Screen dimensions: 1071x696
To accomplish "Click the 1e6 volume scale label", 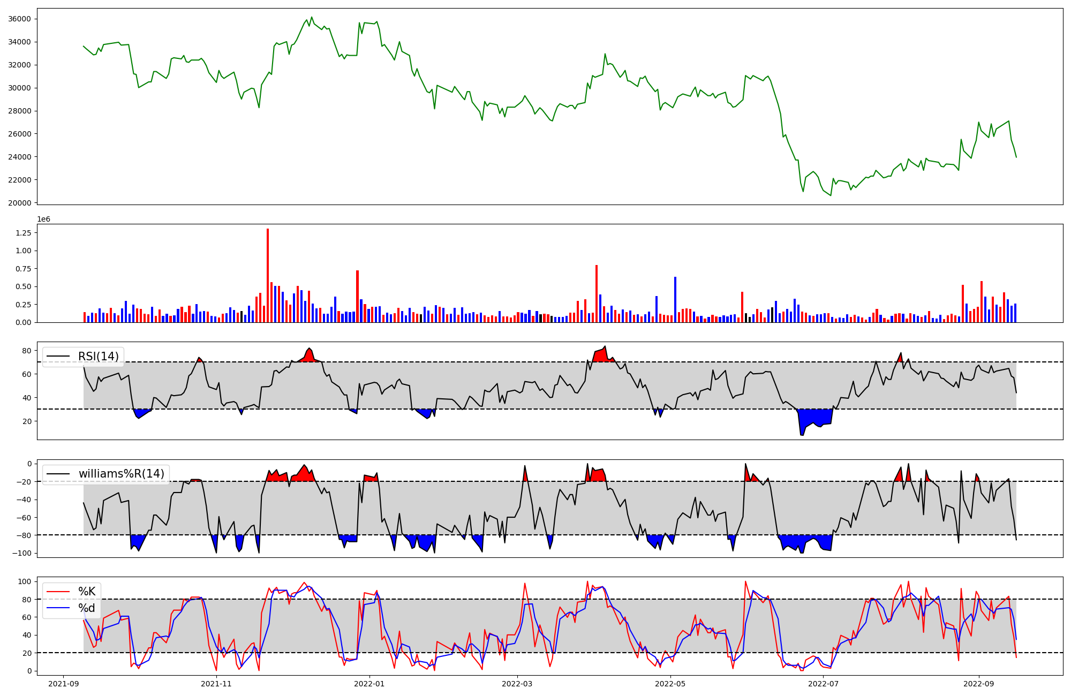I will (43, 219).
